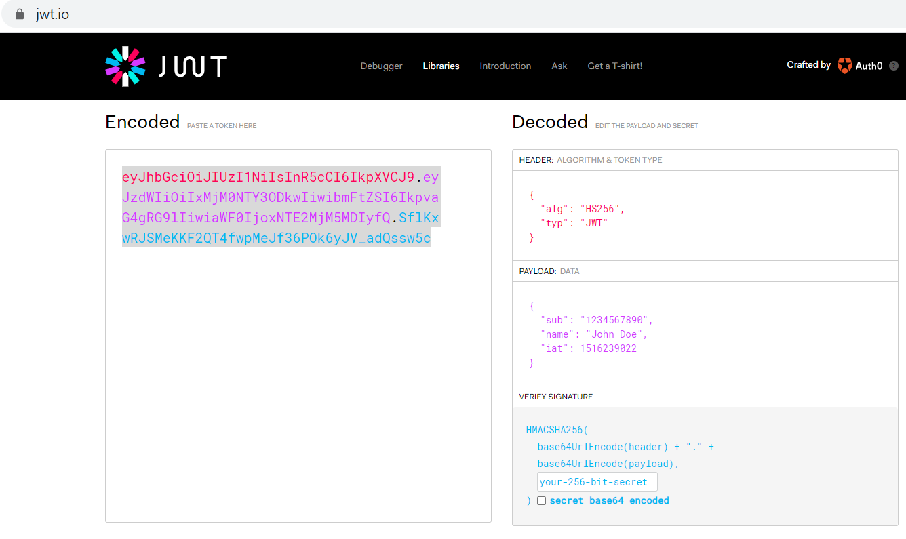Click the JWT wordmark in header
Image resolution: width=906 pixels, height=539 pixels.
click(x=193, y=66)
